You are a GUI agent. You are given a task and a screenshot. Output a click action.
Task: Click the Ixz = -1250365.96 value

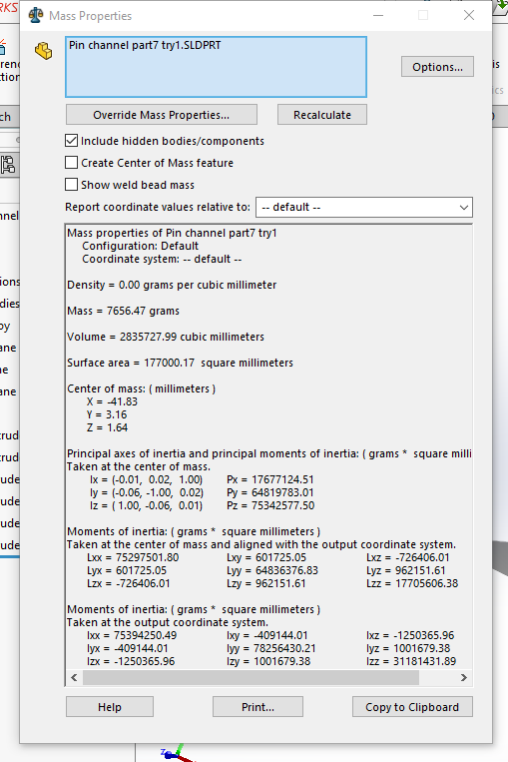(410, 635)
